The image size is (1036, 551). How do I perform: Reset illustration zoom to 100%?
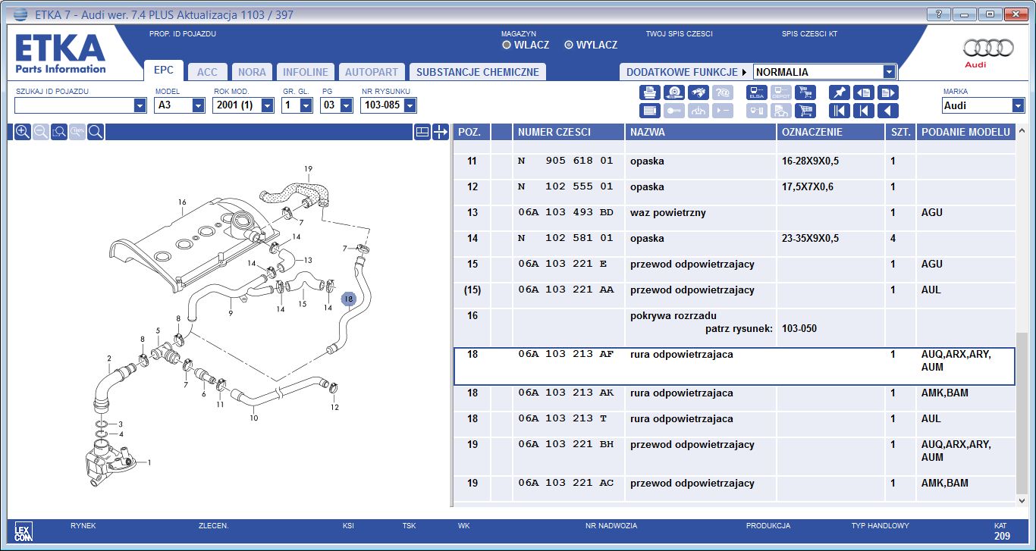[x=77, y=132]
